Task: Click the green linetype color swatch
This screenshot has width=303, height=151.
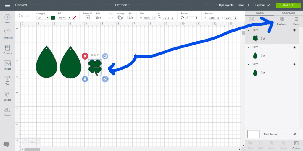Action: [x=53, y=18]
